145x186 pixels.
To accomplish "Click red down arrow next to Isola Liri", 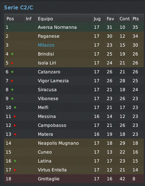I will pos(12,63).
